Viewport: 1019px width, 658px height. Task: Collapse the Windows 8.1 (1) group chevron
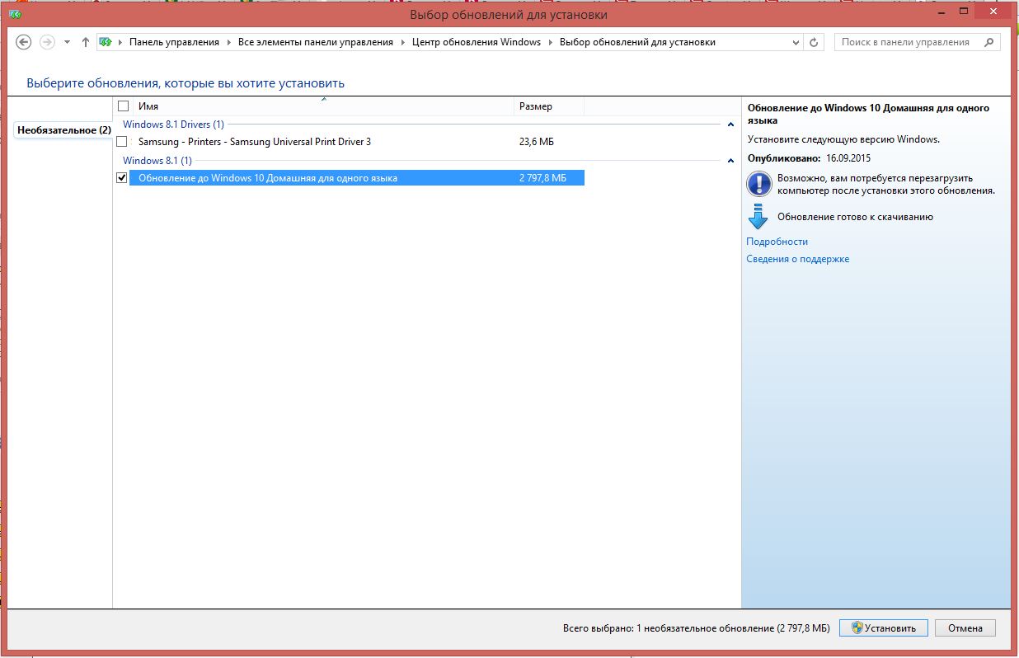731,161
